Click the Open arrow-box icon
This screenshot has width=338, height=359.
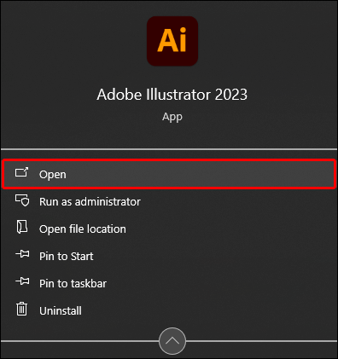point(22,172)
